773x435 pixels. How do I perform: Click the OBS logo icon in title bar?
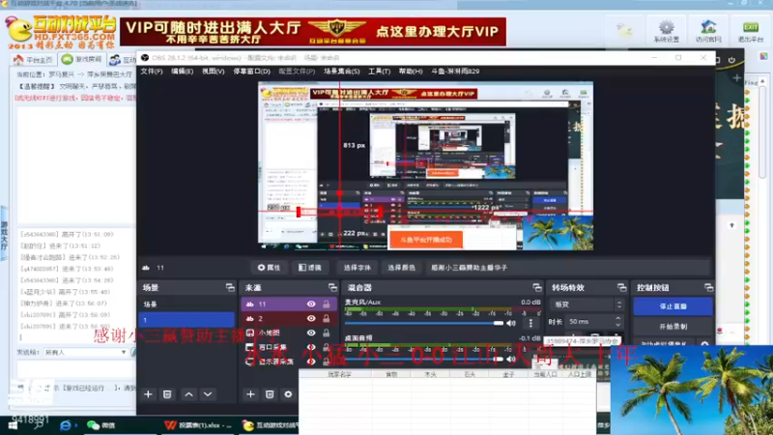(145, 58)
